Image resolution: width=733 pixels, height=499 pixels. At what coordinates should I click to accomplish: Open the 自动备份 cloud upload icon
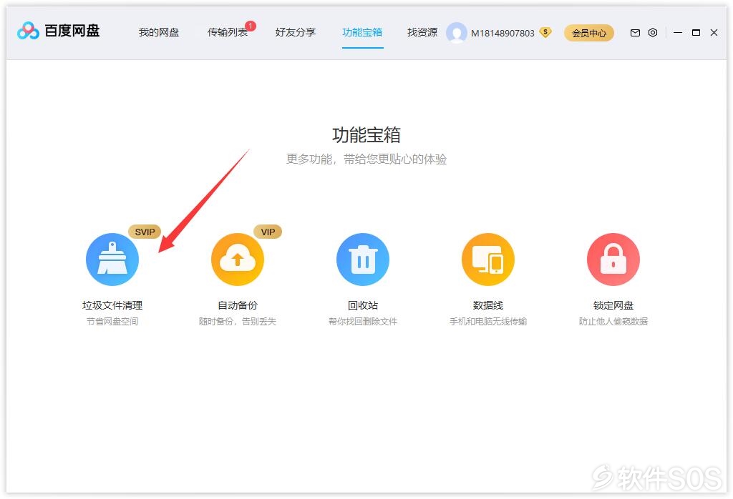[238, 259]
